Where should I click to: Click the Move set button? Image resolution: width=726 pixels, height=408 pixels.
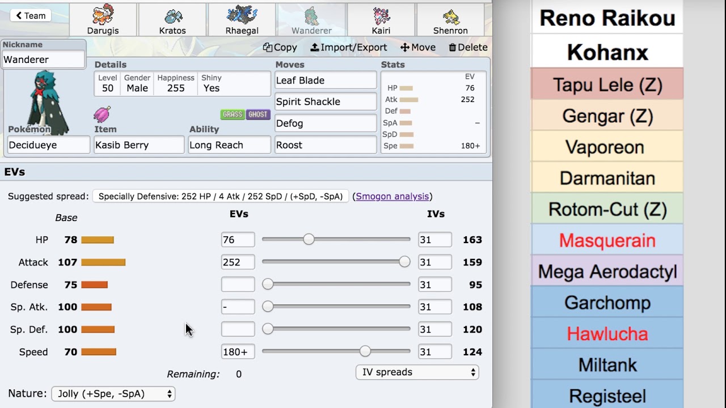coord(418,48)
